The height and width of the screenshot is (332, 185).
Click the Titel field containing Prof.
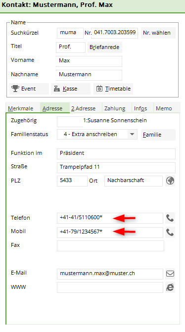[x=71, y=47]
